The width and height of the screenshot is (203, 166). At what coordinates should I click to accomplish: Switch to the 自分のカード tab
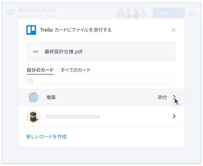tap(40, 70)
